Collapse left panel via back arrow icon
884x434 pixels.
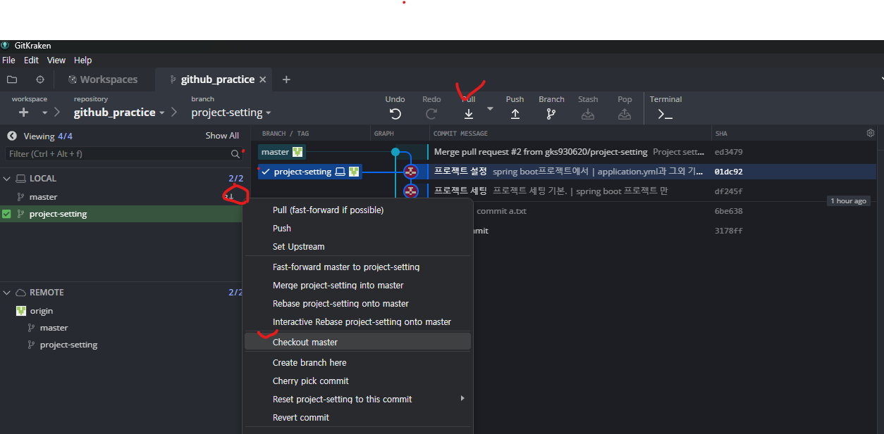[x=12, y=136]
